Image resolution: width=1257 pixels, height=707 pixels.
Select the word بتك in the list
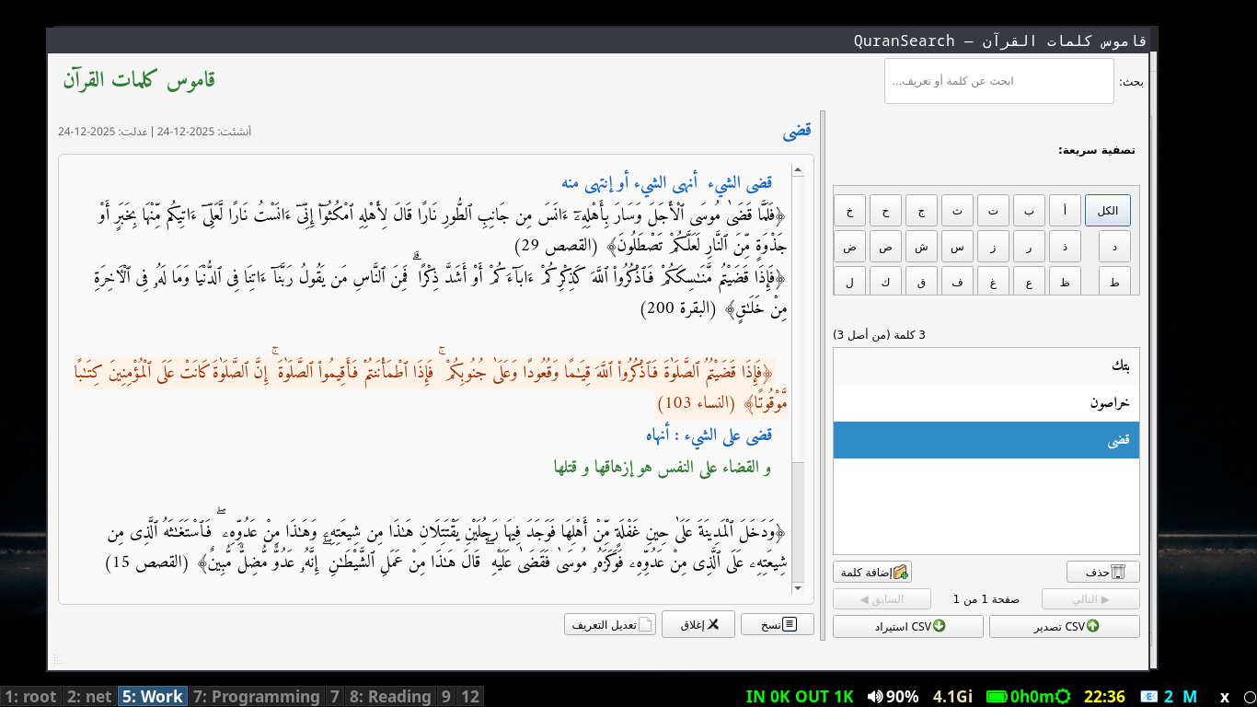[x=986, y=366]
